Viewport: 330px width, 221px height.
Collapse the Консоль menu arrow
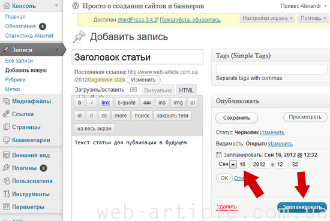coord(56,5)
